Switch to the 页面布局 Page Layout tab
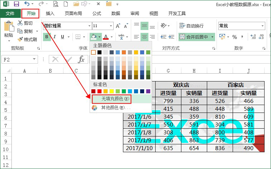271x169 pixels. (x=73, y=13)
